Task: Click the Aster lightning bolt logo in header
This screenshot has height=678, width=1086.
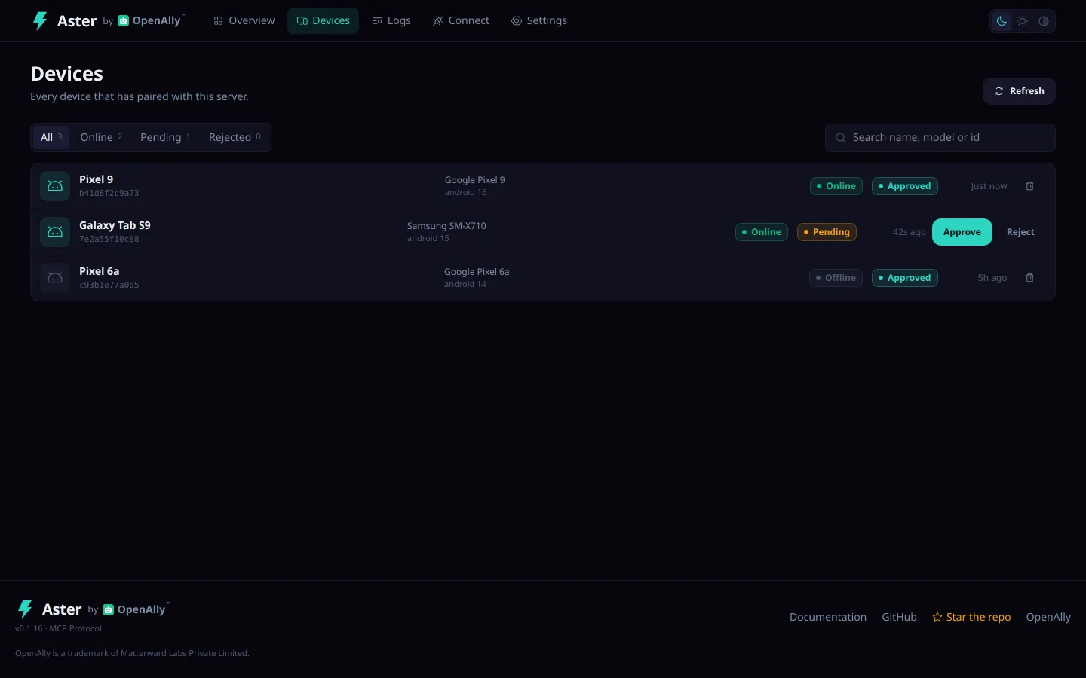Action: coord(41,21)
